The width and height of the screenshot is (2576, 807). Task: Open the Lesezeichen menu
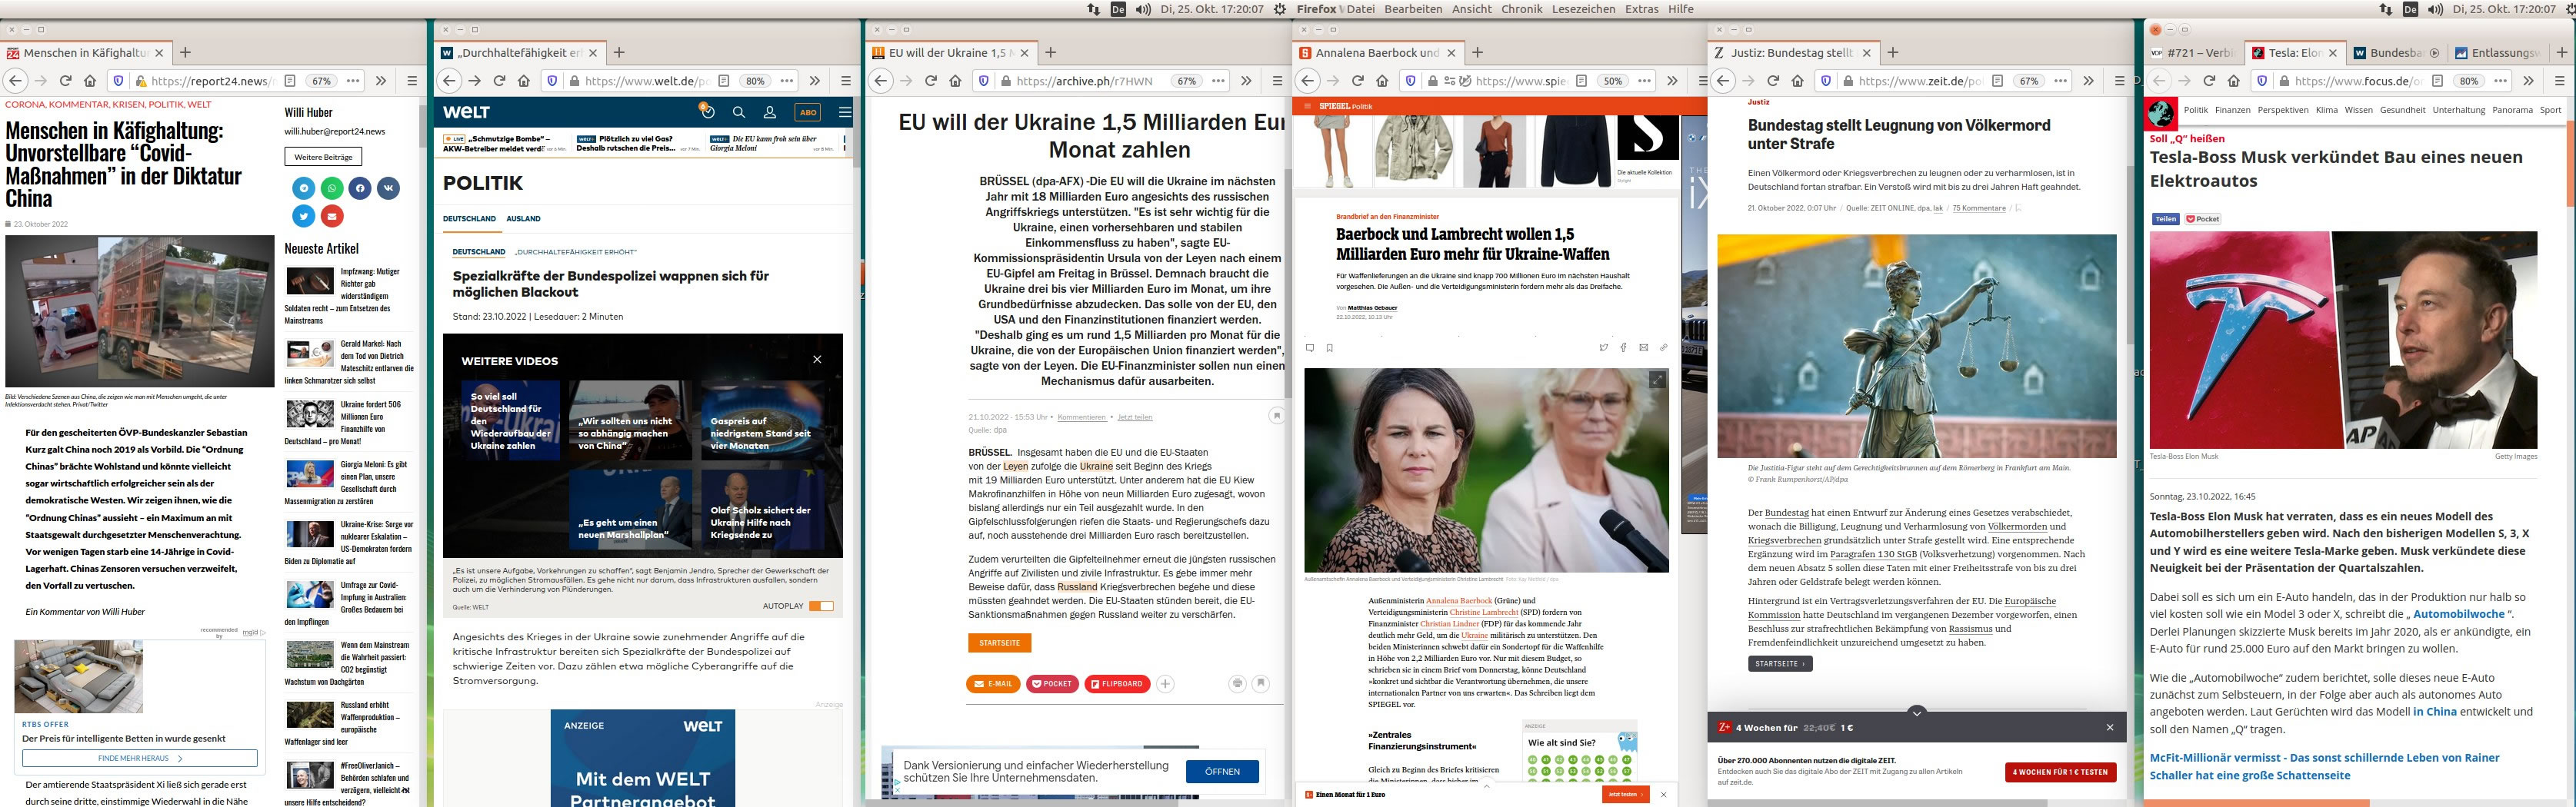point(1583,9)
